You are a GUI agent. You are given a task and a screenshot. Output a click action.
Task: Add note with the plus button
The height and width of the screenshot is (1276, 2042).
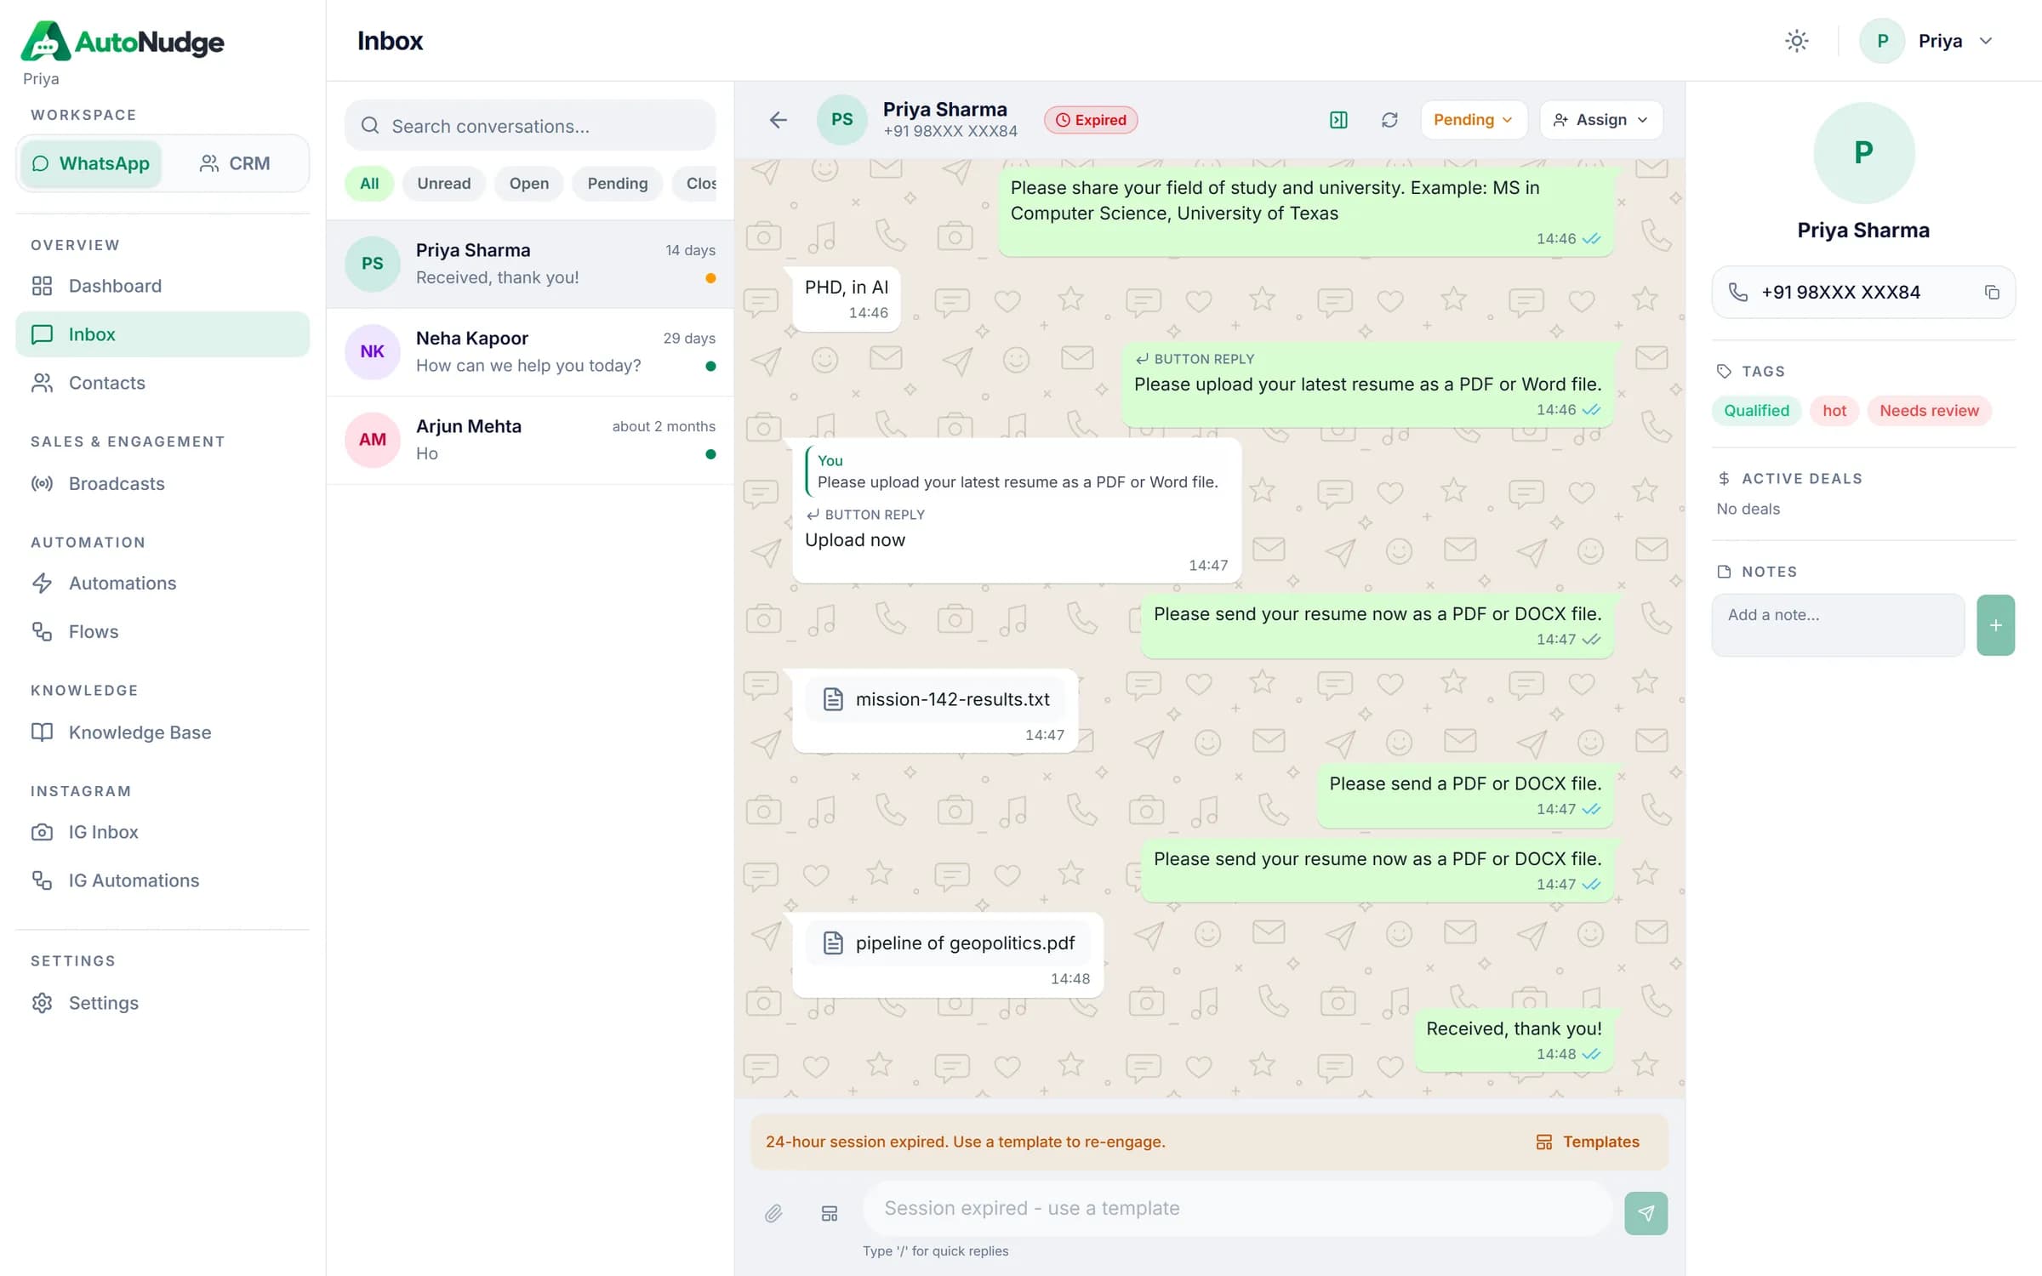click(x=1995, y=625)
